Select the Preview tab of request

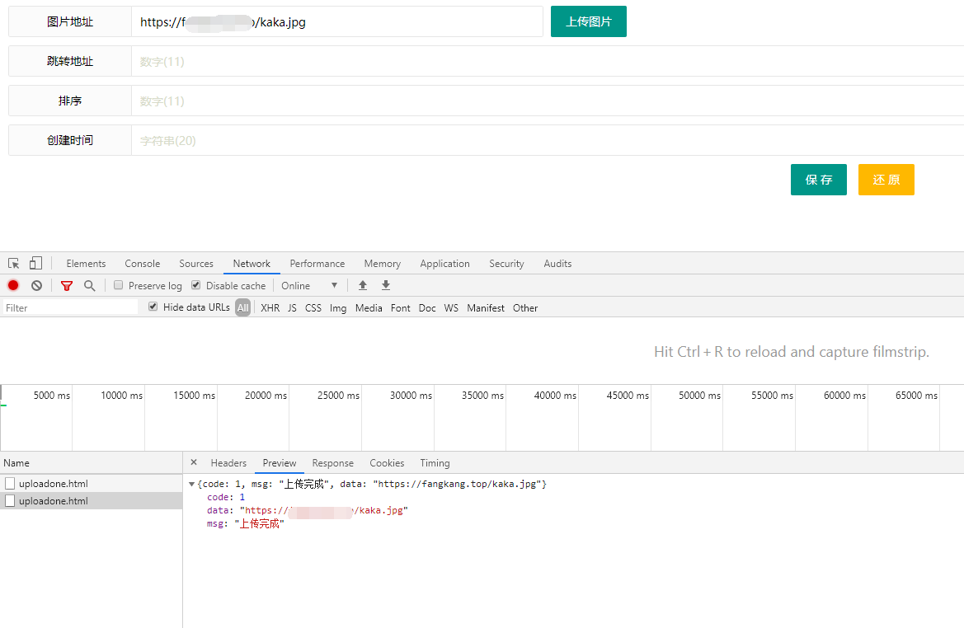coord(279,463)
